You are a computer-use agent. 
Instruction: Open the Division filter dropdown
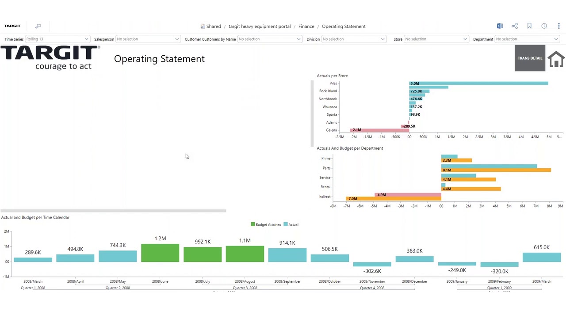[x=353, y=39]
